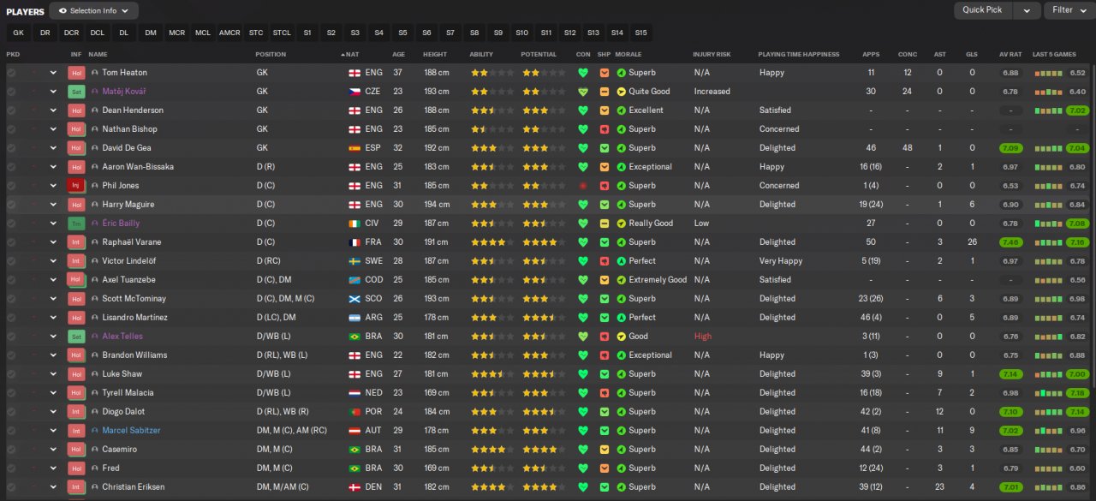Click France flag for Raphaël Varane
1096x501 pixels.
(x=354, y=242)
